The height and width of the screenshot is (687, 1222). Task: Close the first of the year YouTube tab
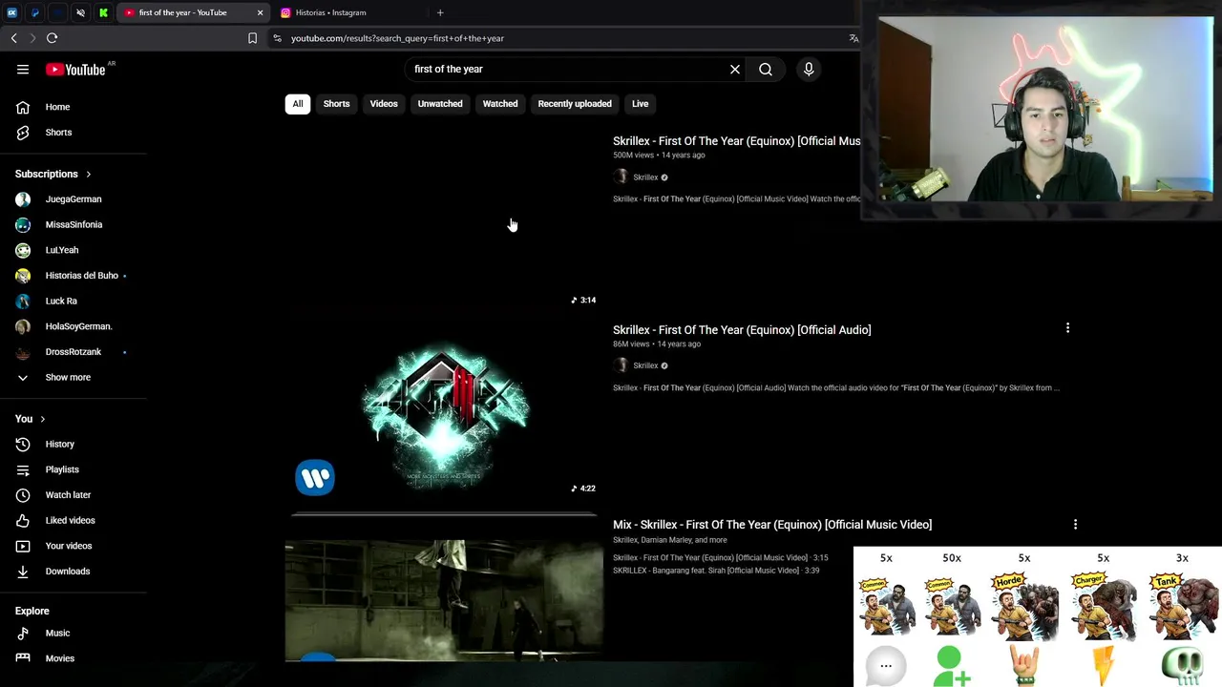tap(260, 12)
